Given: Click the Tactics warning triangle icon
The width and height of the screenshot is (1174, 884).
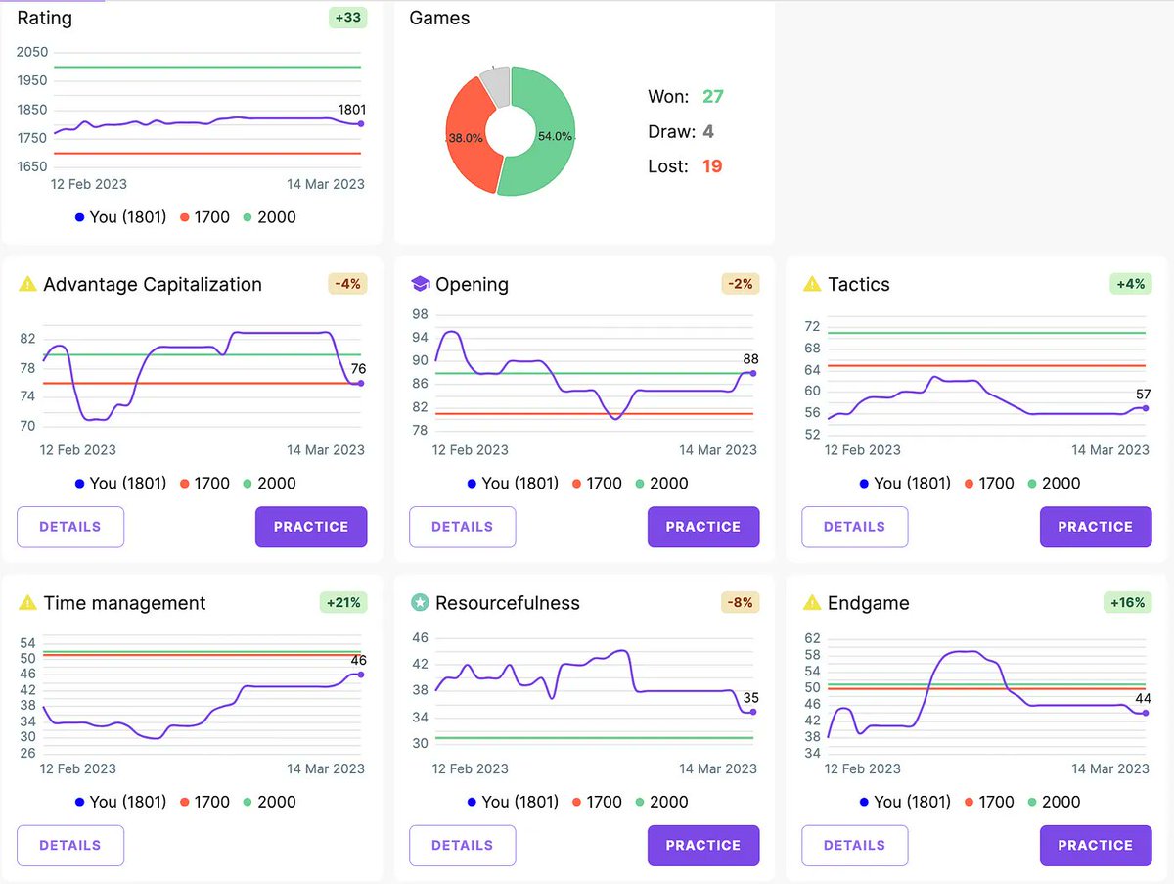Looking at the screenshot, I should (812, 285).
